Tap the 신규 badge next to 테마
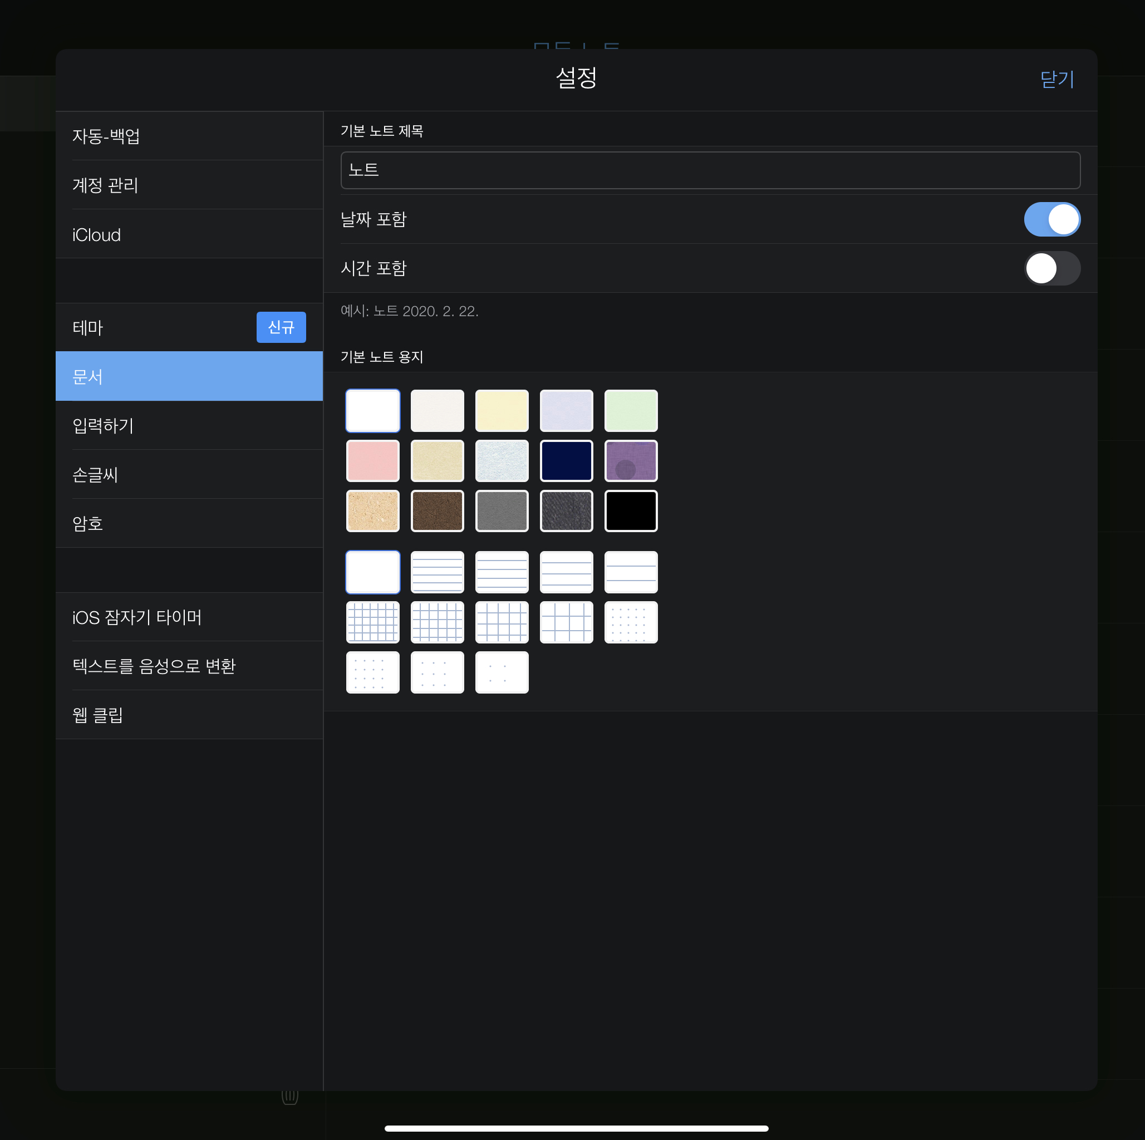This screenshot has height=1140, width=1145. pos(281,327)
